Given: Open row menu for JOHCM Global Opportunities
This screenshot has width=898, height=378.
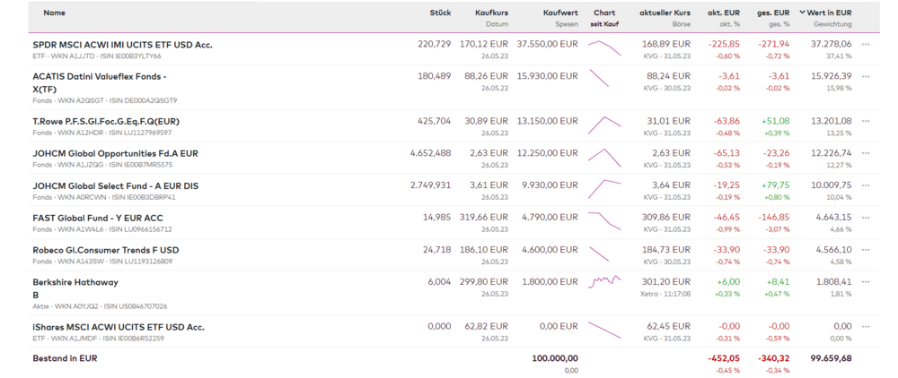Looking at the screenshot, I should click(x=866, y=153).
